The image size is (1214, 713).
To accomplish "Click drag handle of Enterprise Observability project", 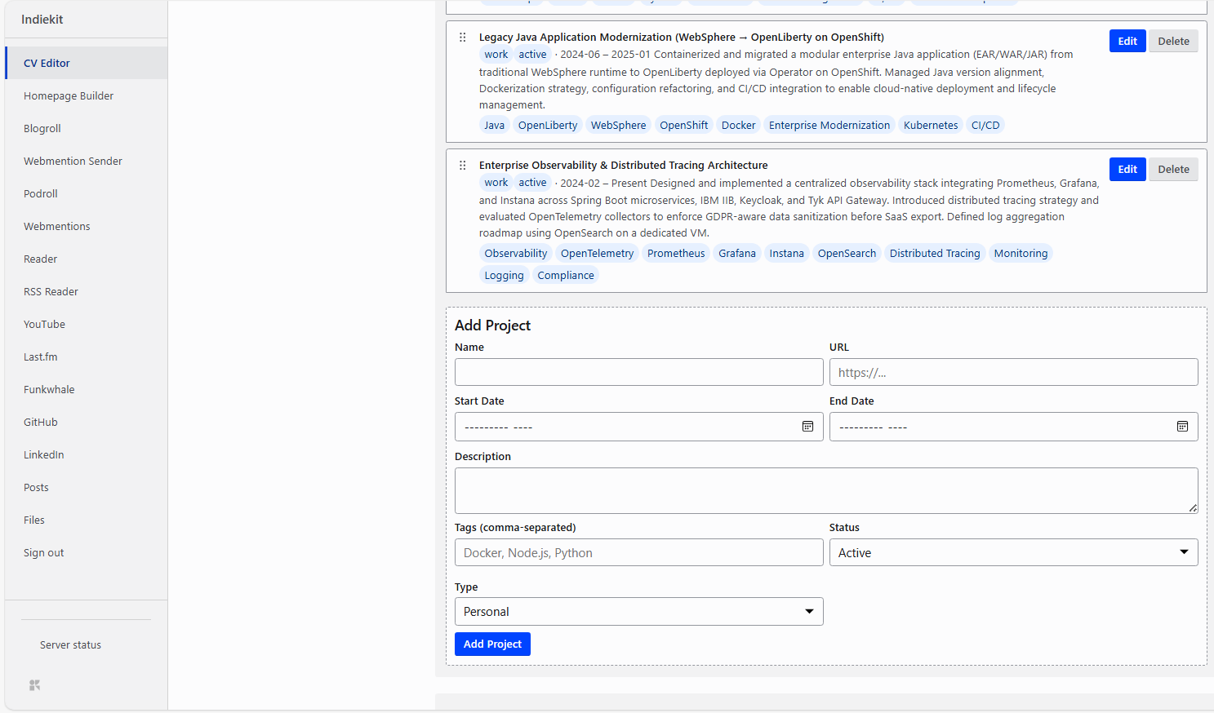I will 463,166.
